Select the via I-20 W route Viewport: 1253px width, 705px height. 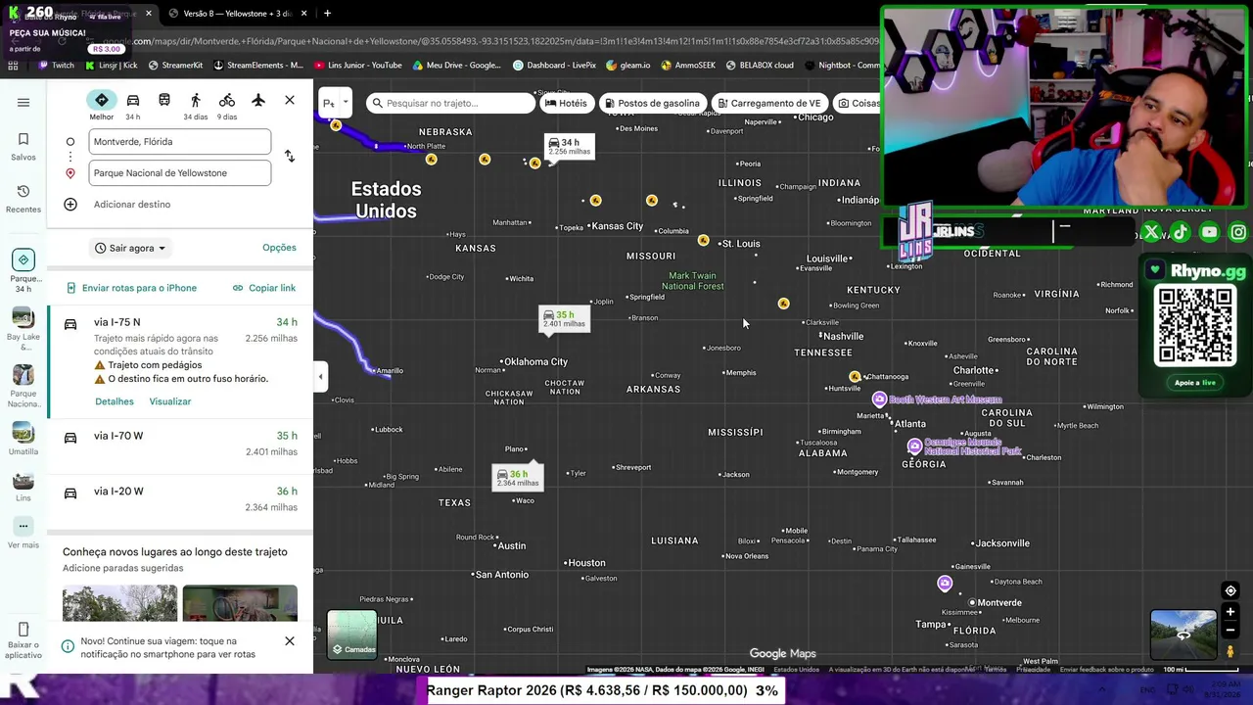pyautogui.click(x=180, y=499)
